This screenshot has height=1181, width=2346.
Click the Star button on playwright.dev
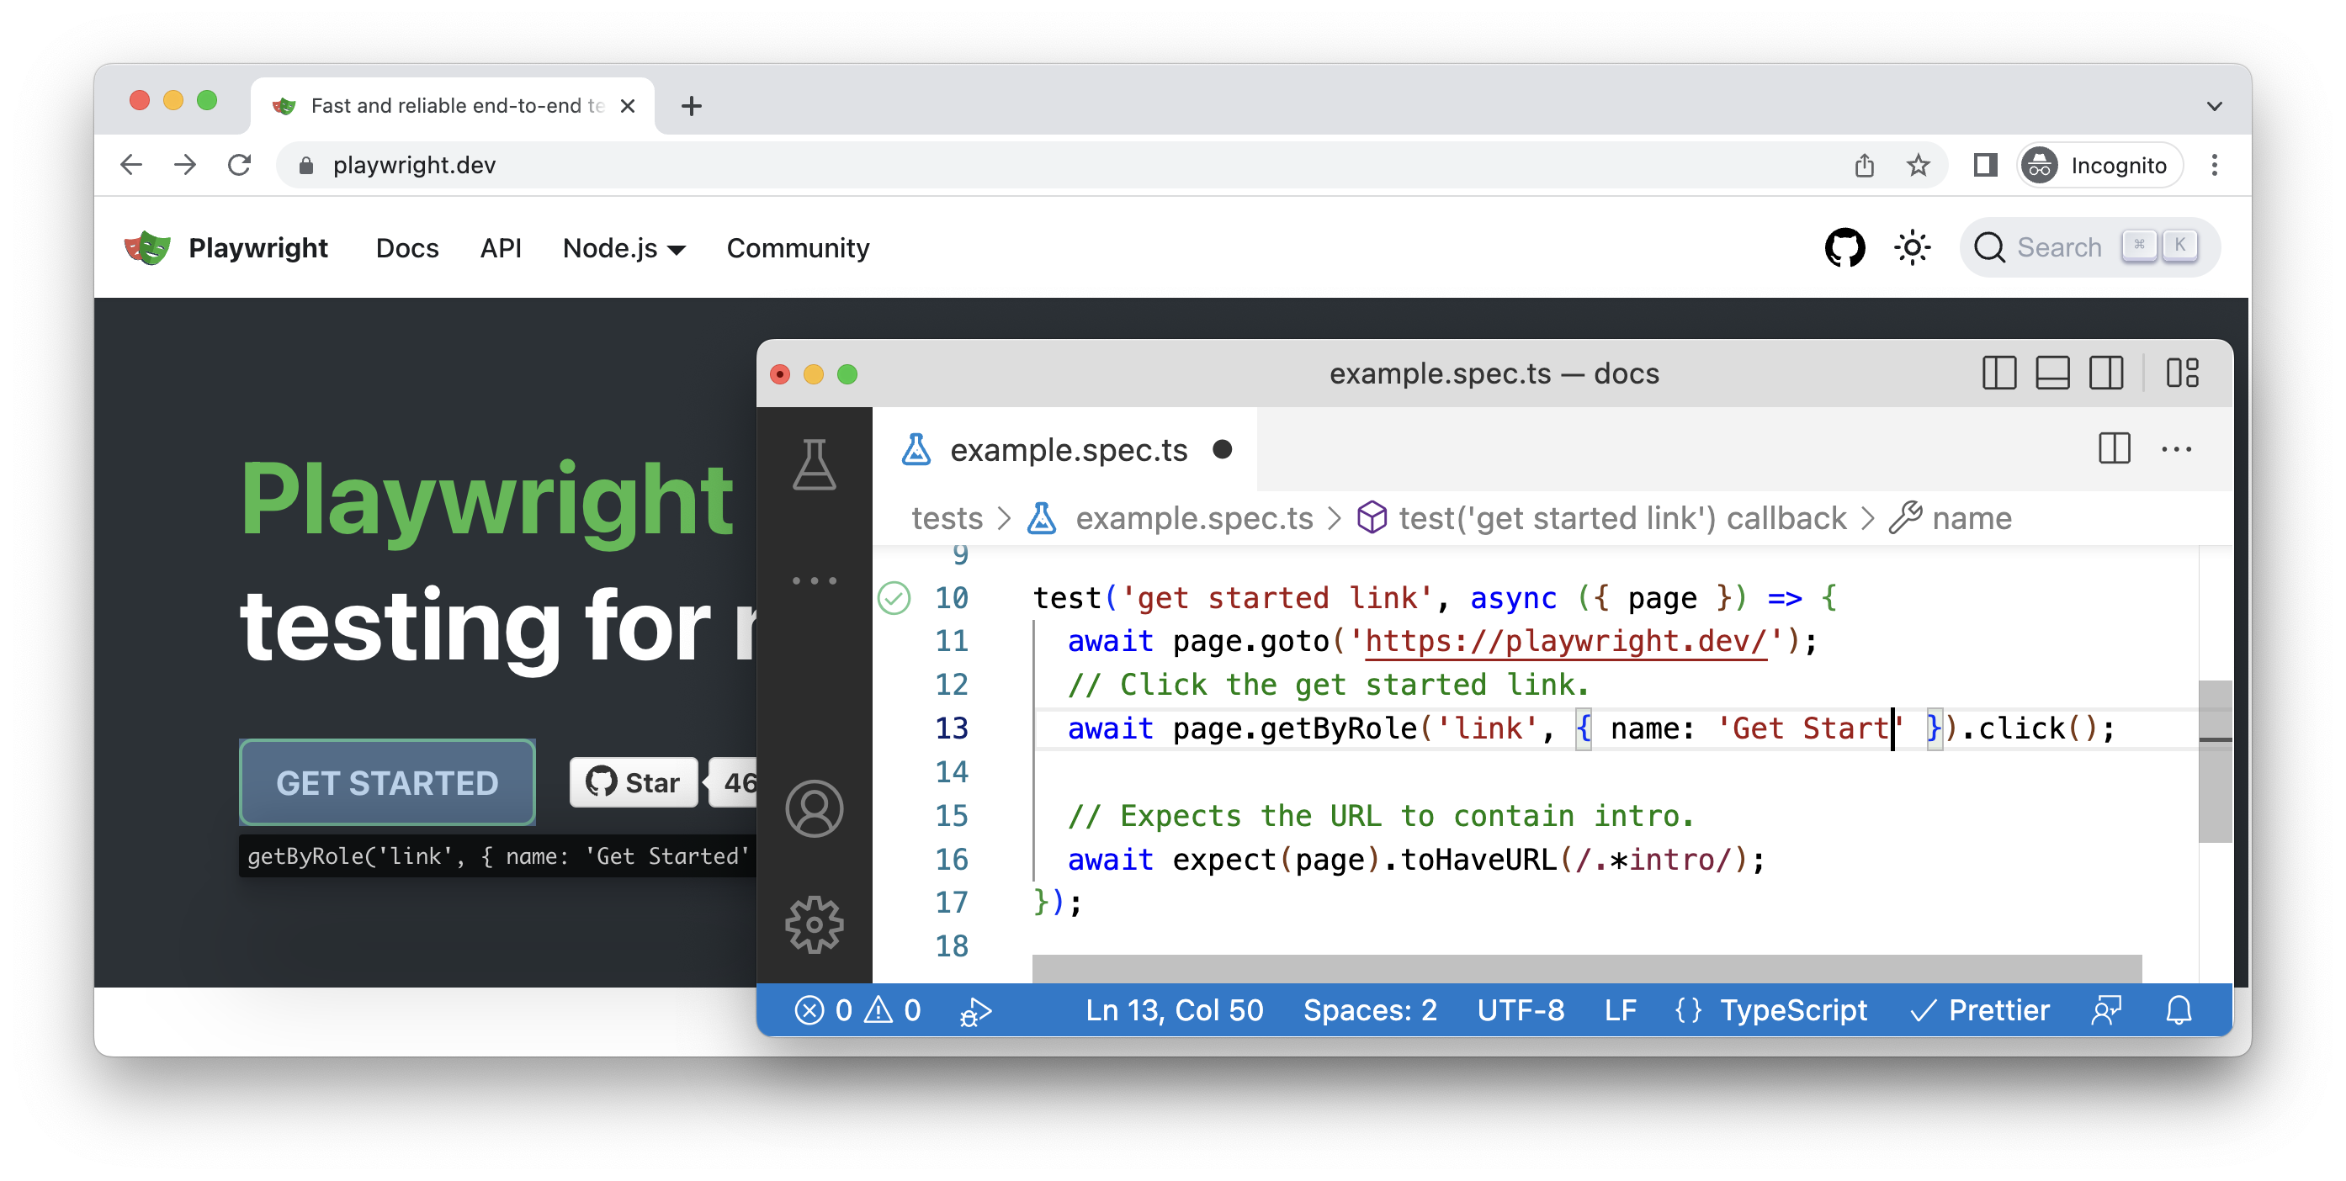[x=633, y=781]
